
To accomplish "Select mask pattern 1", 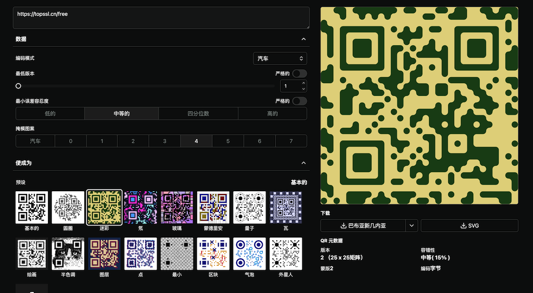I will [x=102, y=141].
